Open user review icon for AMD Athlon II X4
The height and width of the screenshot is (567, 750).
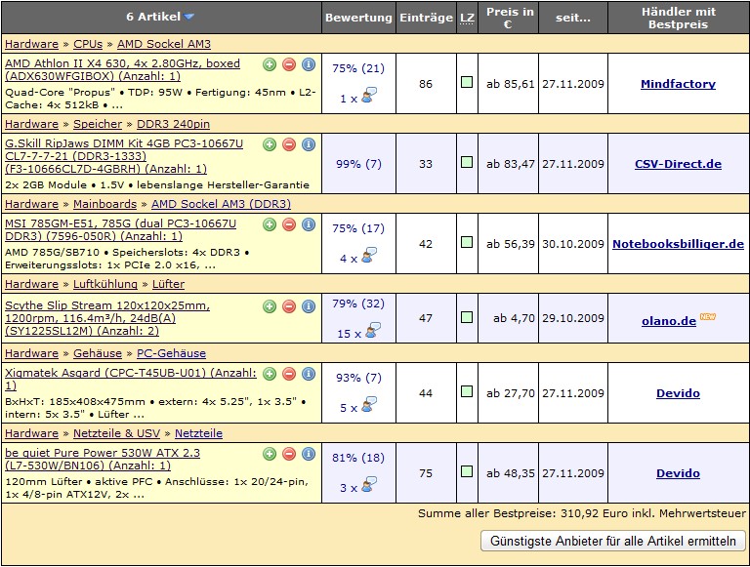click(369, 96)
